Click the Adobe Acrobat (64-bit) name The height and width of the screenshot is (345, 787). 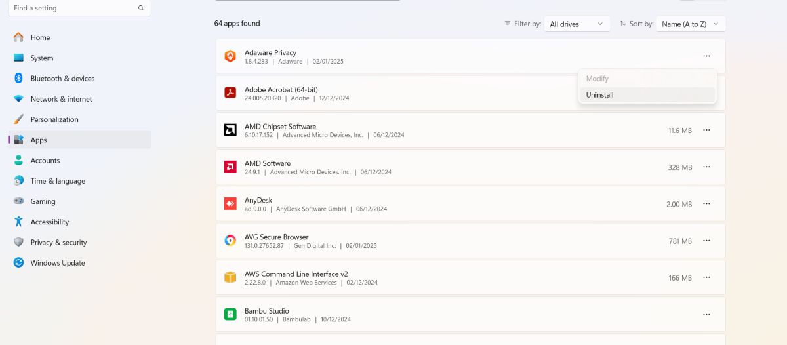281,89
